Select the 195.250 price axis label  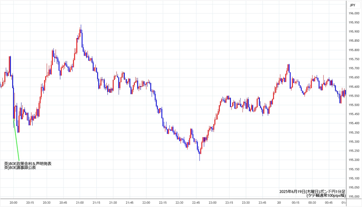(x=354, y=151)
